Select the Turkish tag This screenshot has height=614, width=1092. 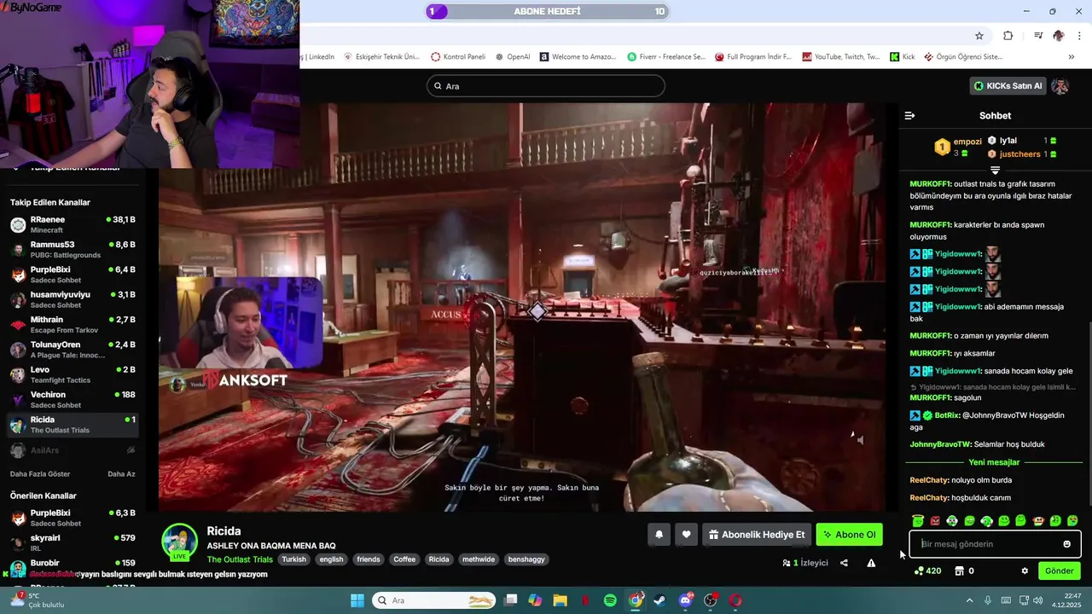(293, 559)
